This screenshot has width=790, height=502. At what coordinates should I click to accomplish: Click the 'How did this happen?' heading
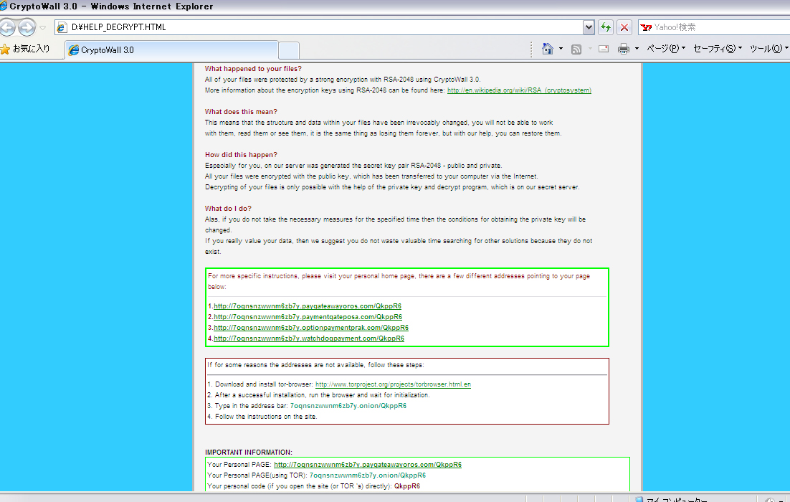point(241,155)
